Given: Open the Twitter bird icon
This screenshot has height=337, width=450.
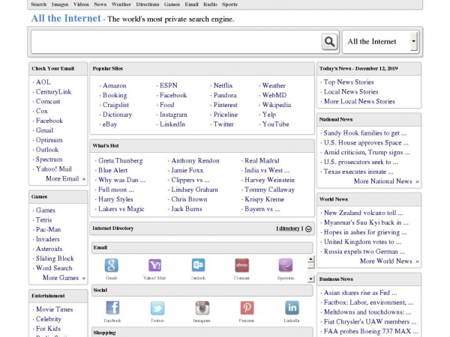Looking at the screenshot, I should (157, 308).
